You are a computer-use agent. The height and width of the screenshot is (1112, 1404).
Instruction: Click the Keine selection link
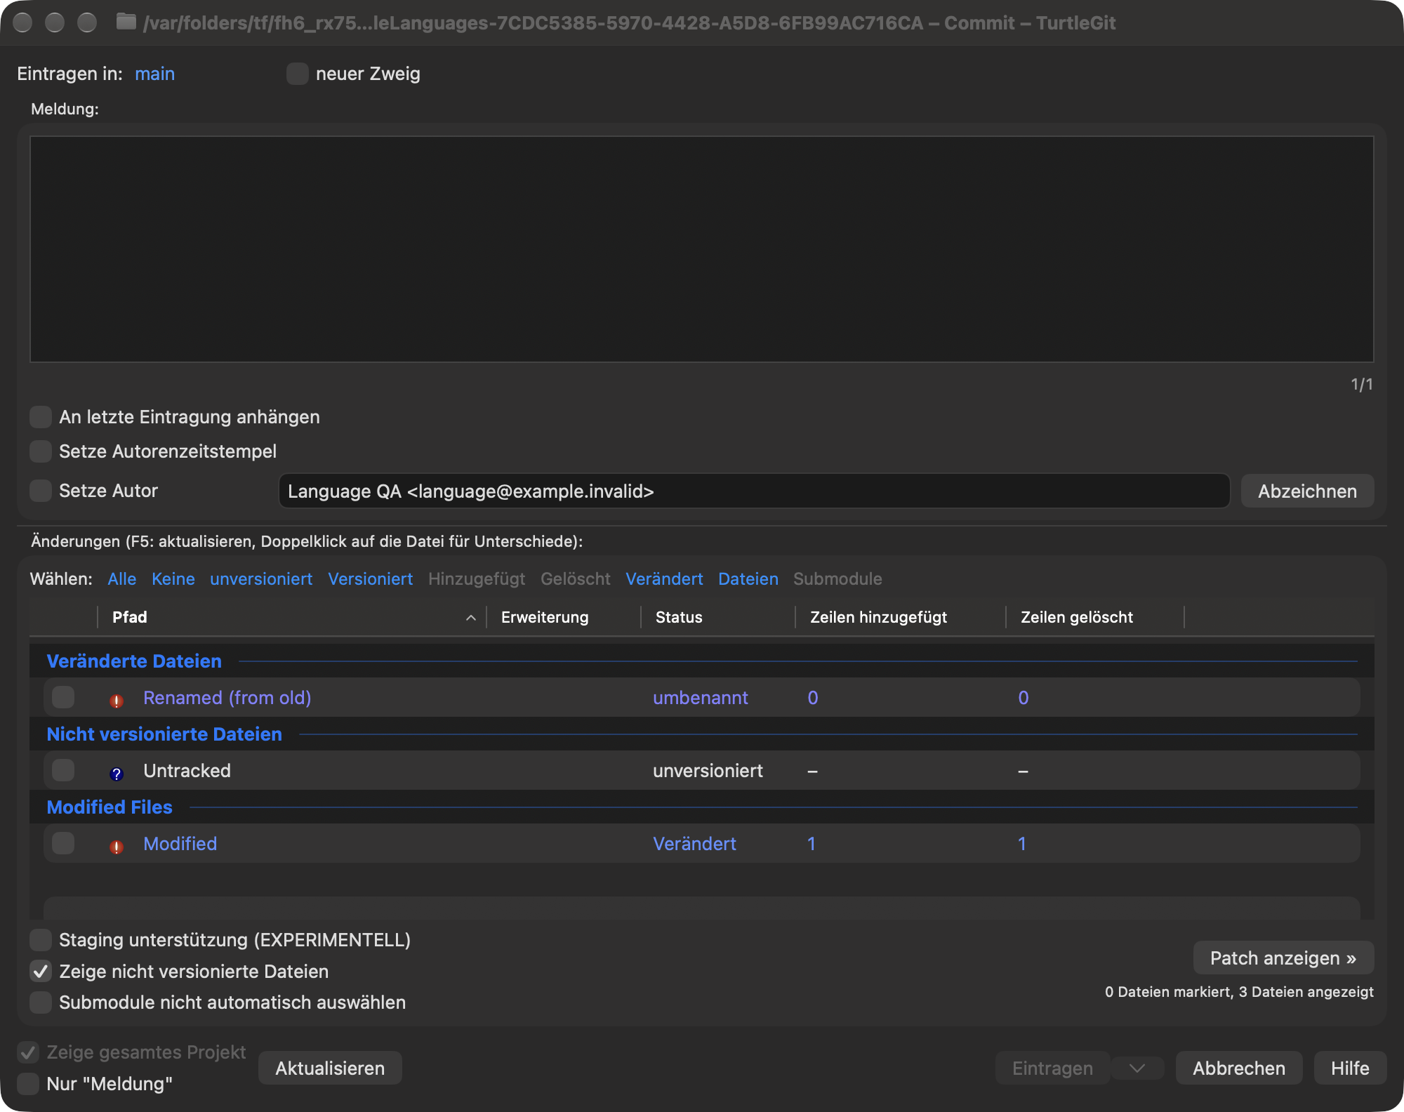(x=173, y=578)
